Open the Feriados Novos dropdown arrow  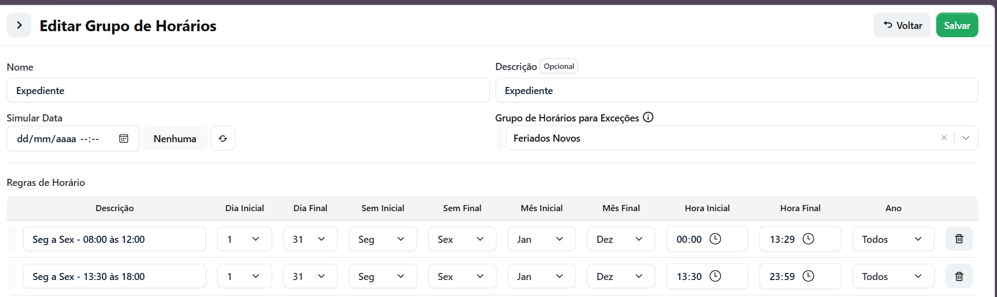[966, 138]
